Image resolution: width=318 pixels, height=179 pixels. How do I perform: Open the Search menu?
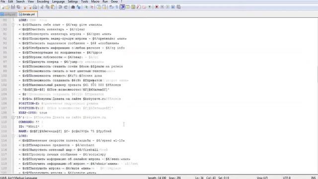tap(20, 1)
